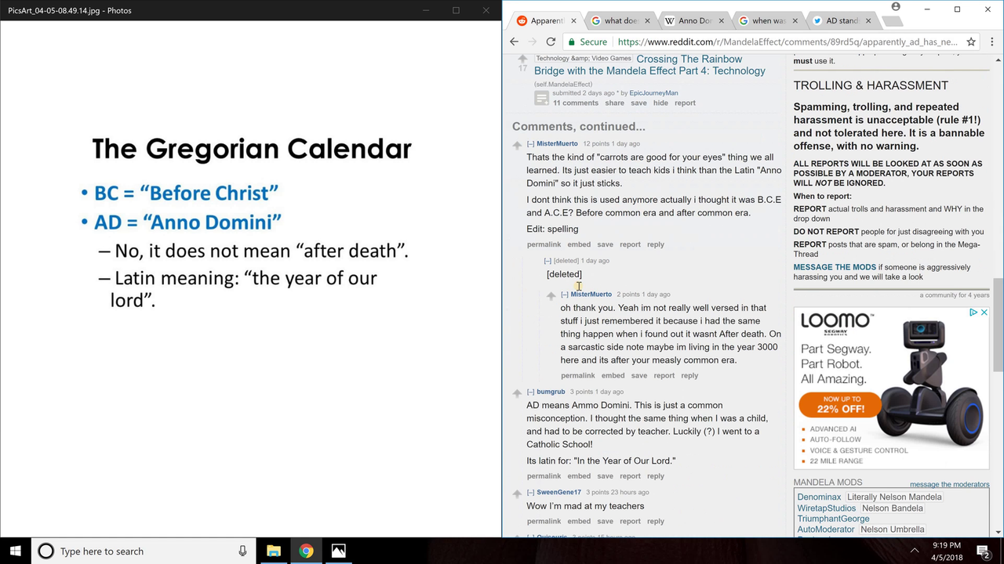Click reply under SweenGene17's comment

click(656, 521)
